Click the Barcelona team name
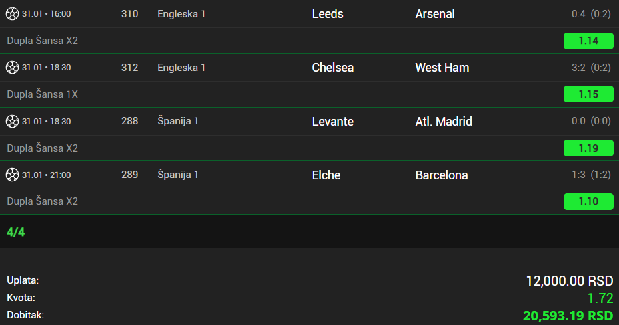This screenshot has width=619, height=325. 442,175
